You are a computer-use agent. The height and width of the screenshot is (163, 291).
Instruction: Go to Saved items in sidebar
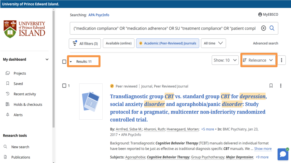(x=18, y=84)
